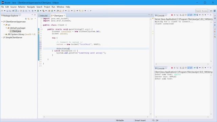Open the New dropdown arrow in toolbar
217x122 pixels.
(x=4, y=11)
